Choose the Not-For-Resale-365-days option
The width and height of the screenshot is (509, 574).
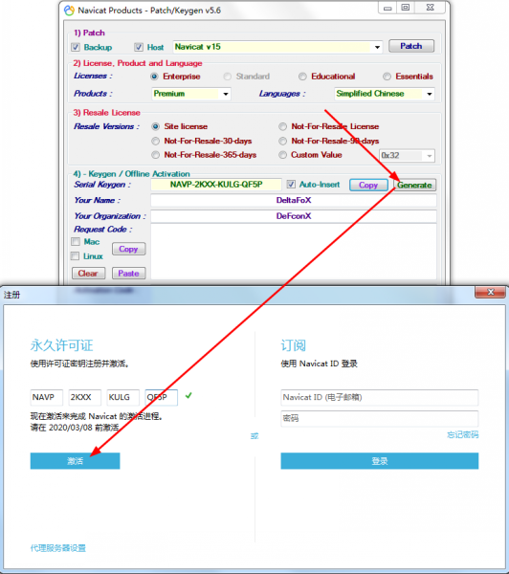[156, 155]
